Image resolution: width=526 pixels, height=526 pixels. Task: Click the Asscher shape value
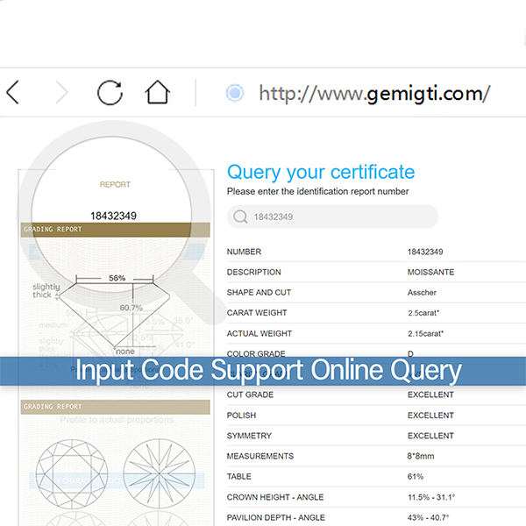point(422,293)
